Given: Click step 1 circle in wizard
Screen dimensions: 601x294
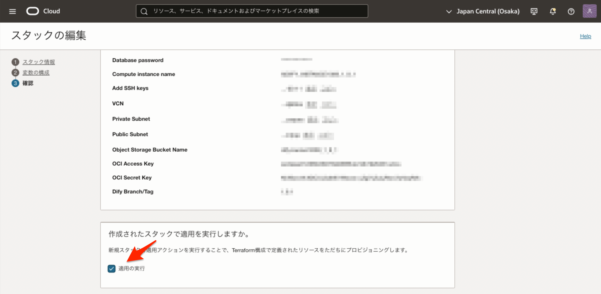Looking at the screenshot, I should pos(15,62).
